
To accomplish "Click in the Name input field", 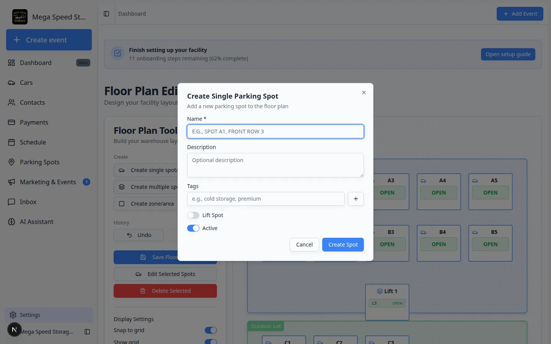I will click(x=275, y=131).
